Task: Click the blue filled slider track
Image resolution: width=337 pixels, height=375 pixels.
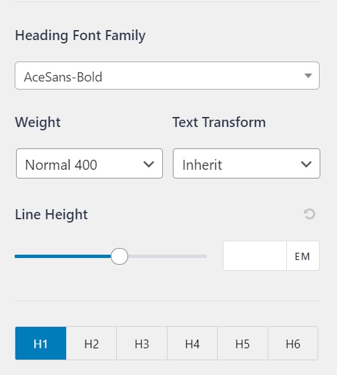Action: (x=63, y=257)
